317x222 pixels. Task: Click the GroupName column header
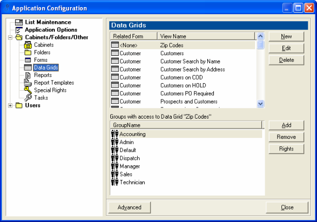tap(186, 125)
